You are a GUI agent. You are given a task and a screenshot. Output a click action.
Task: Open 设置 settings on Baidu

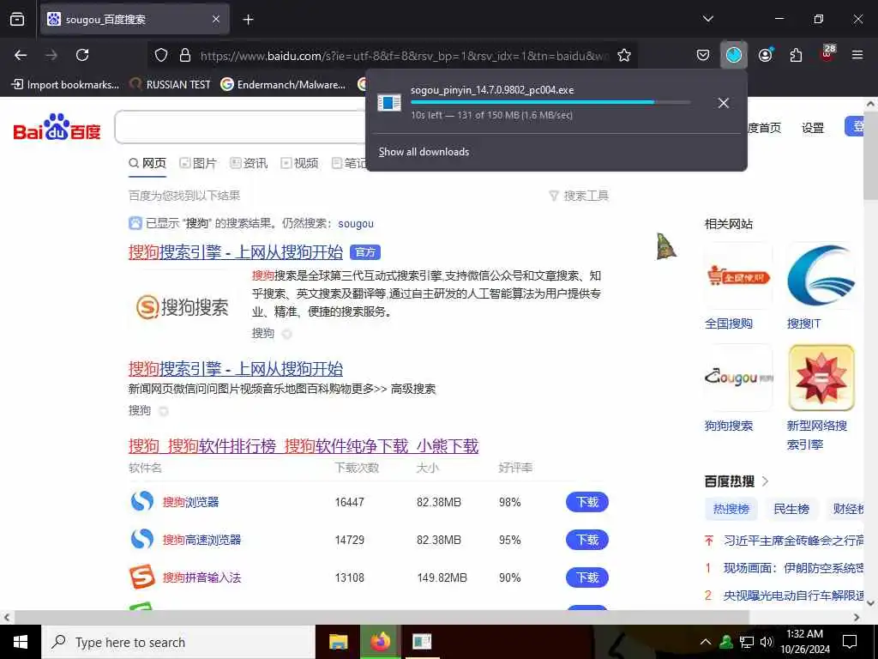point(813,128)
